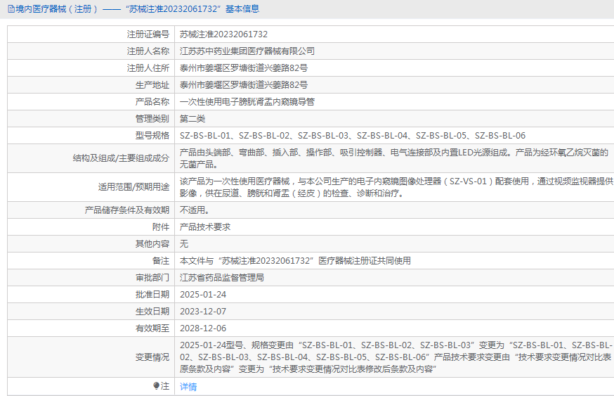This screenshot has width=614, height=396.
Task: Open the 详情 link in the 注 row
Action: (188, 387)
